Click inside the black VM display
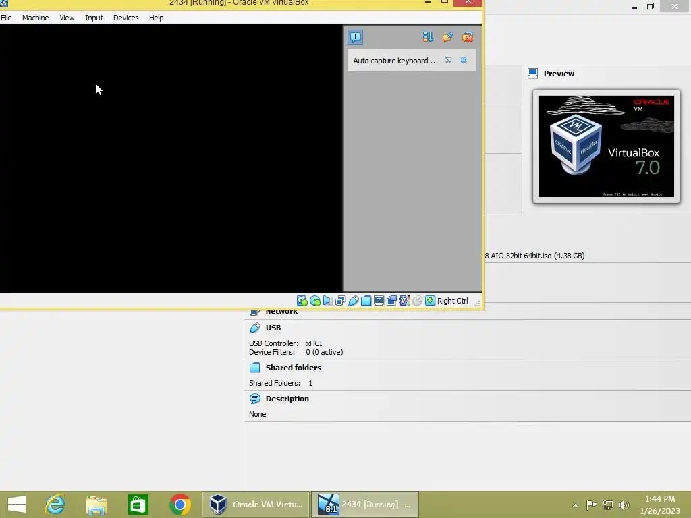The height and width of the screenshot is (518, 691). coord(171,159)
